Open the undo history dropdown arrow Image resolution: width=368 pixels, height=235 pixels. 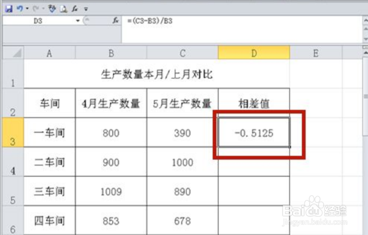pos(27,9)
